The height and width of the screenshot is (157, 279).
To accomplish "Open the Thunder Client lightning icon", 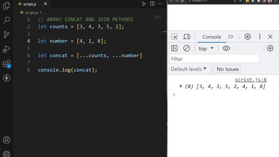I will click(7, 78).
